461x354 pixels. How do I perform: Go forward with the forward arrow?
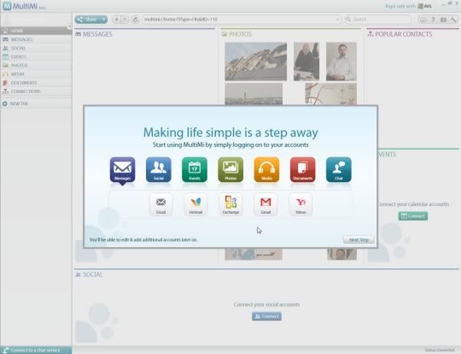[125, 19]
